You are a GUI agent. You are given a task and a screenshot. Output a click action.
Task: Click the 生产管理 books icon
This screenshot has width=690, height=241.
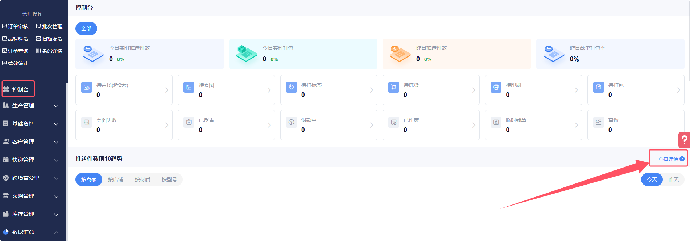[x=6, y=105]
